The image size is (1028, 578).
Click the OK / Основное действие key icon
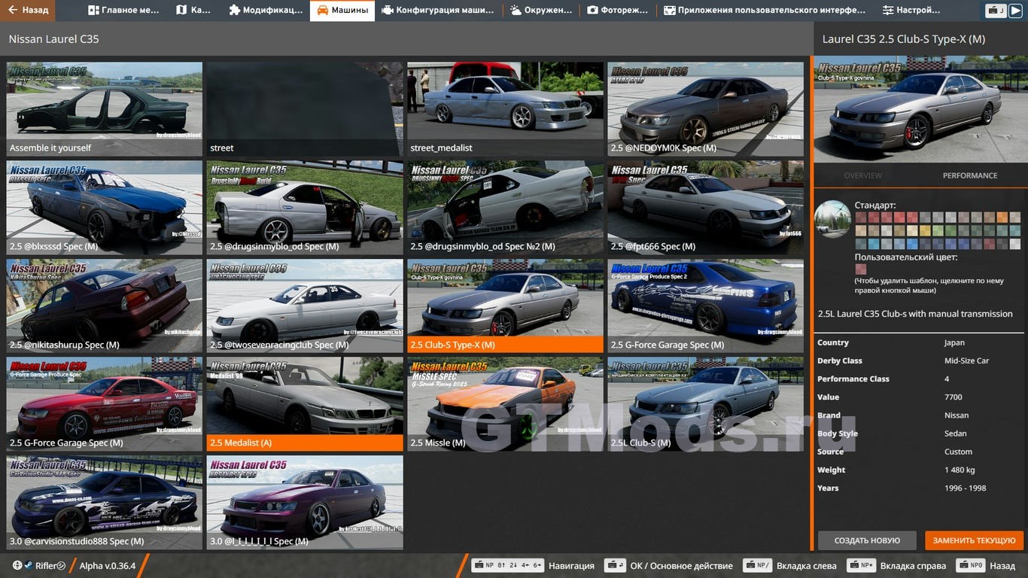point(616,565)
